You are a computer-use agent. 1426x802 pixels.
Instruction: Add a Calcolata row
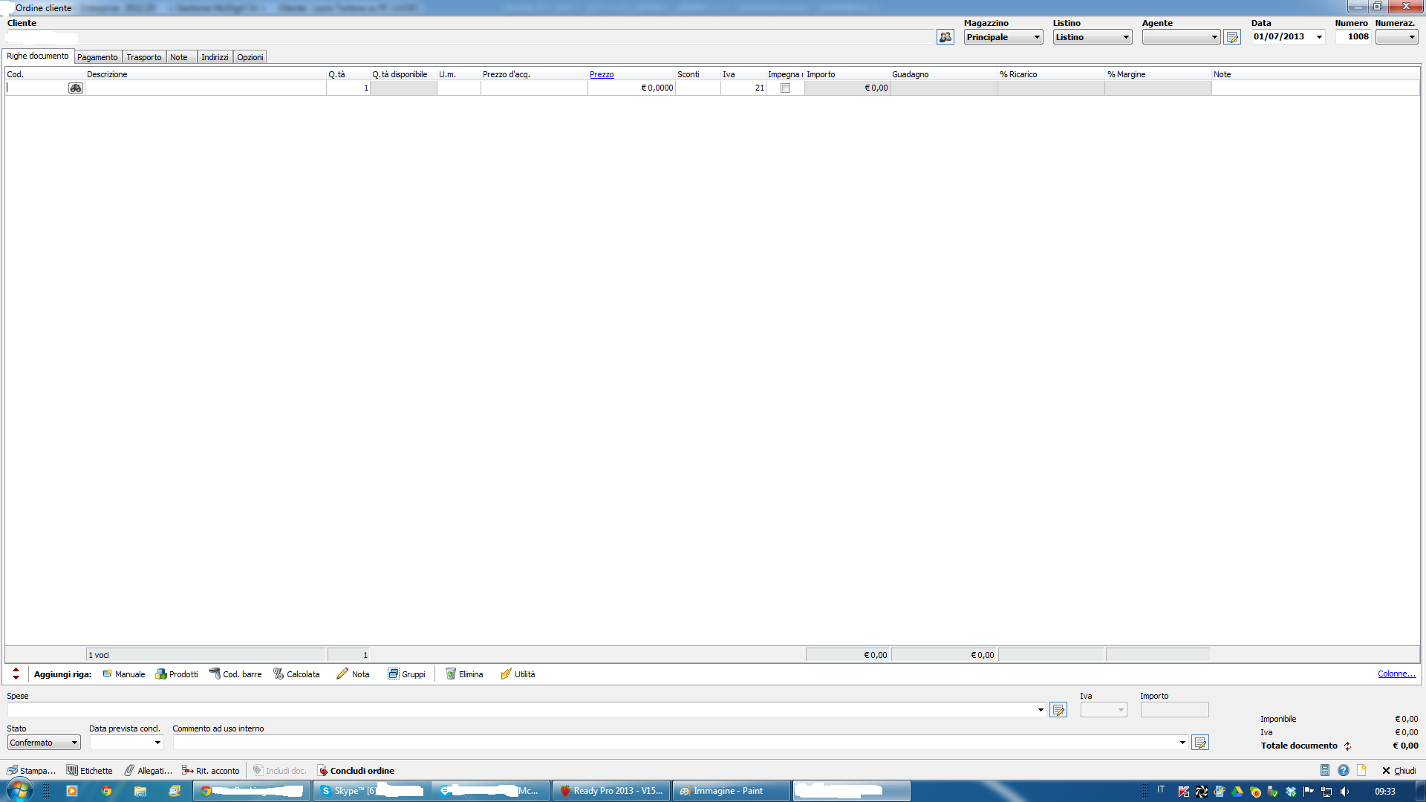pos(296,674)
